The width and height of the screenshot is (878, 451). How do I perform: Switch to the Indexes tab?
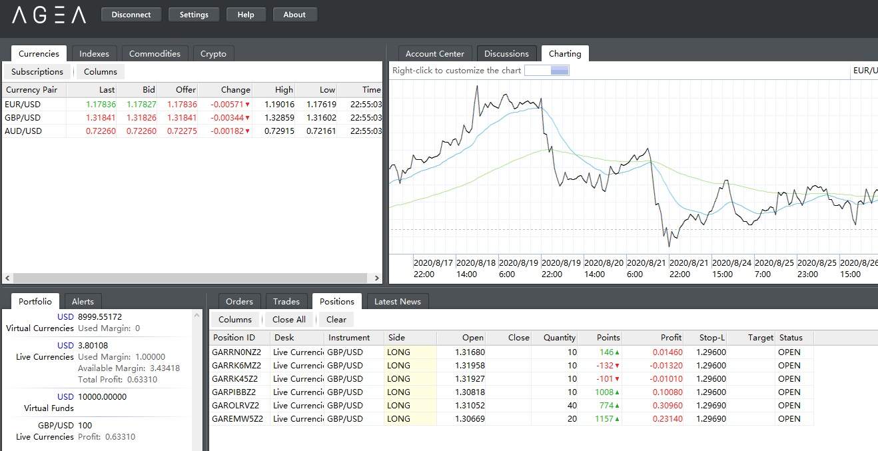95,54
